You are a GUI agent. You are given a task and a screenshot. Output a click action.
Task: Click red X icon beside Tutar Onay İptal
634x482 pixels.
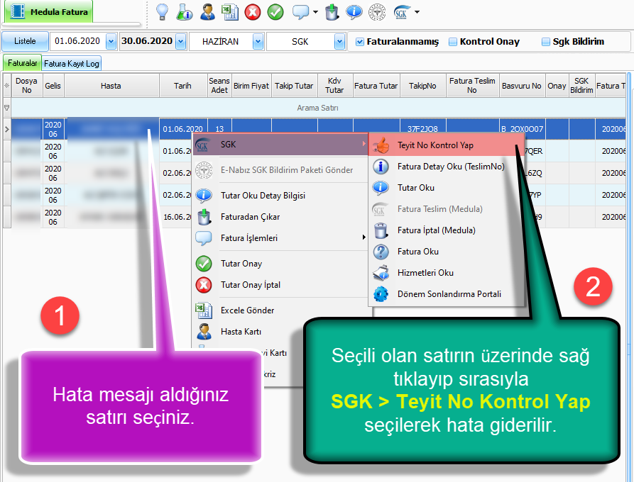coord(203,285)
